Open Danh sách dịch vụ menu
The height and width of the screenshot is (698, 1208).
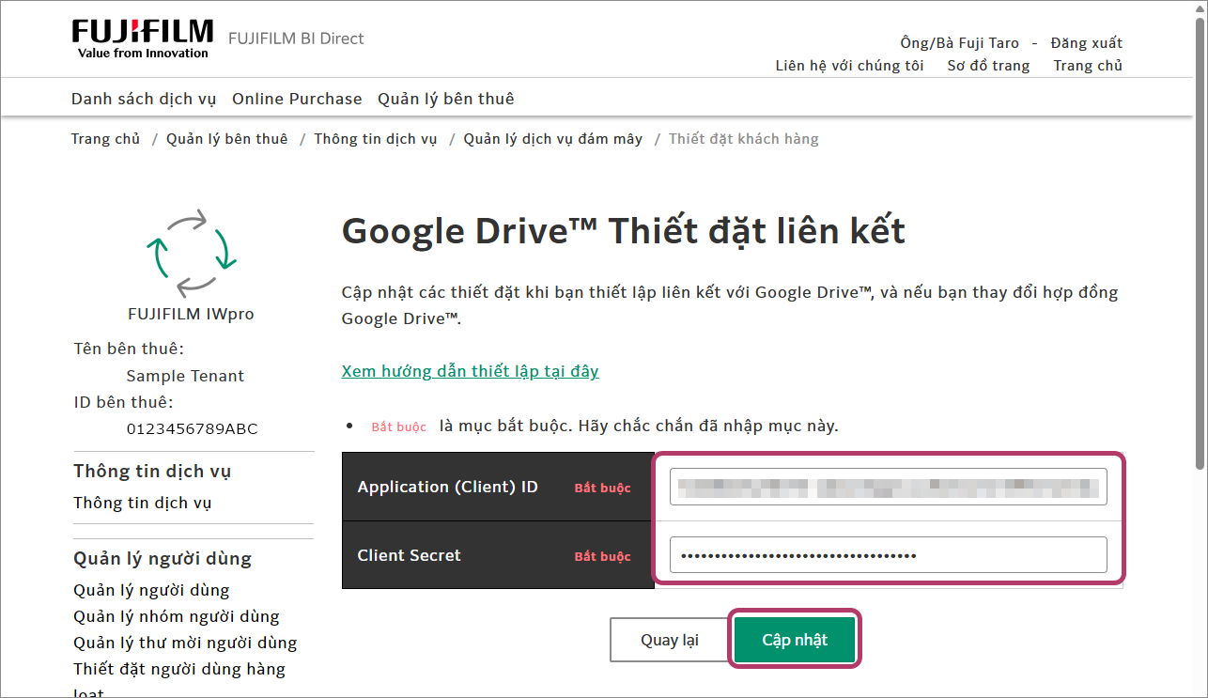144,99
